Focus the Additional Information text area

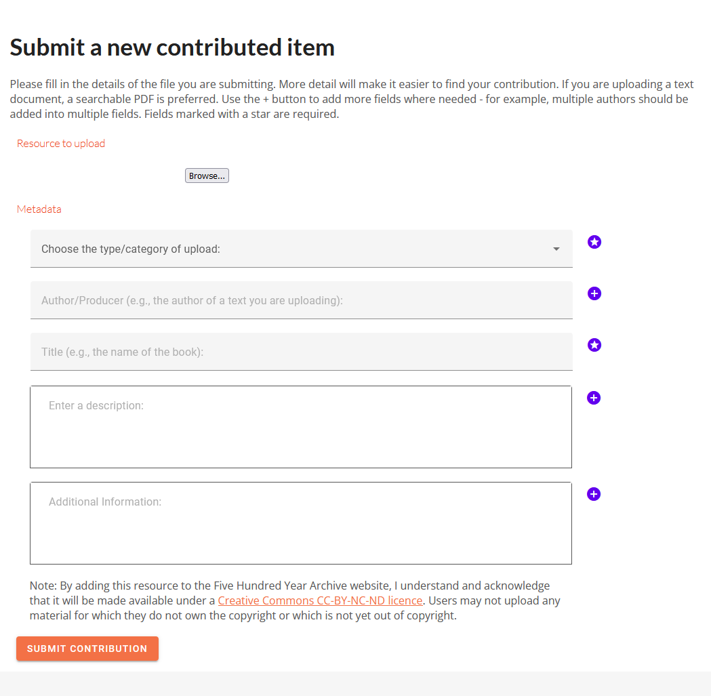pyautogui.click(x=301, y=523)
